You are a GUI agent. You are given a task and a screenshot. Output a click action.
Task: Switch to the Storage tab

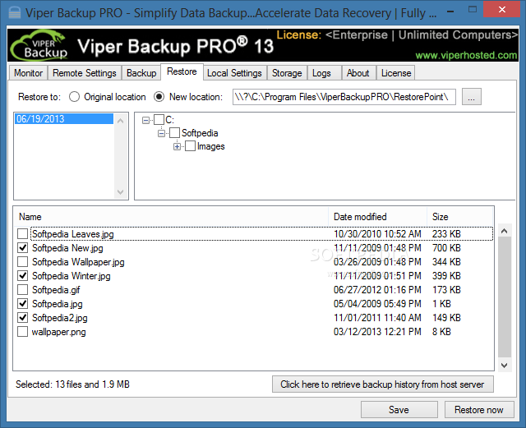tap(287, 73)
